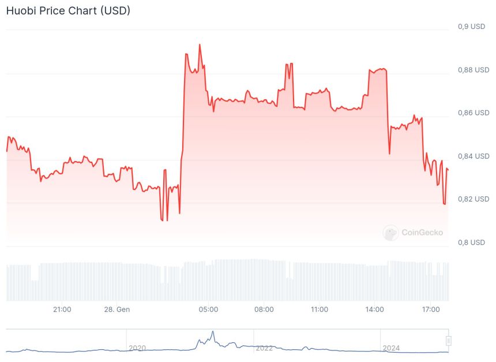Click the 0,82 USD price axis label
The height and width of the screenshot is (362, 496).
point(473,199)
